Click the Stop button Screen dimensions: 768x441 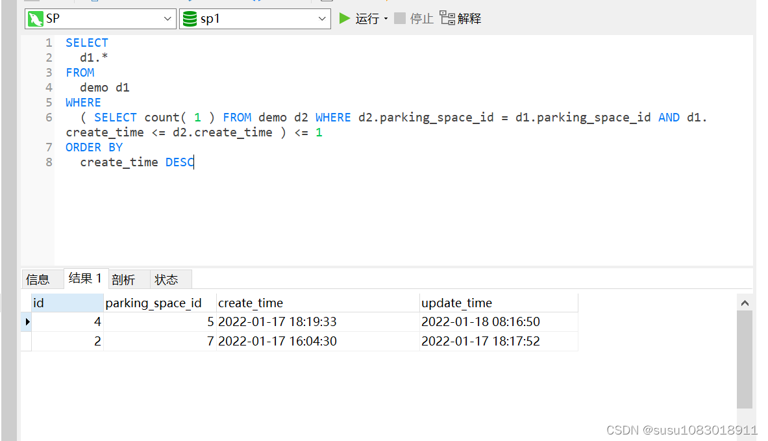(414, 19)
